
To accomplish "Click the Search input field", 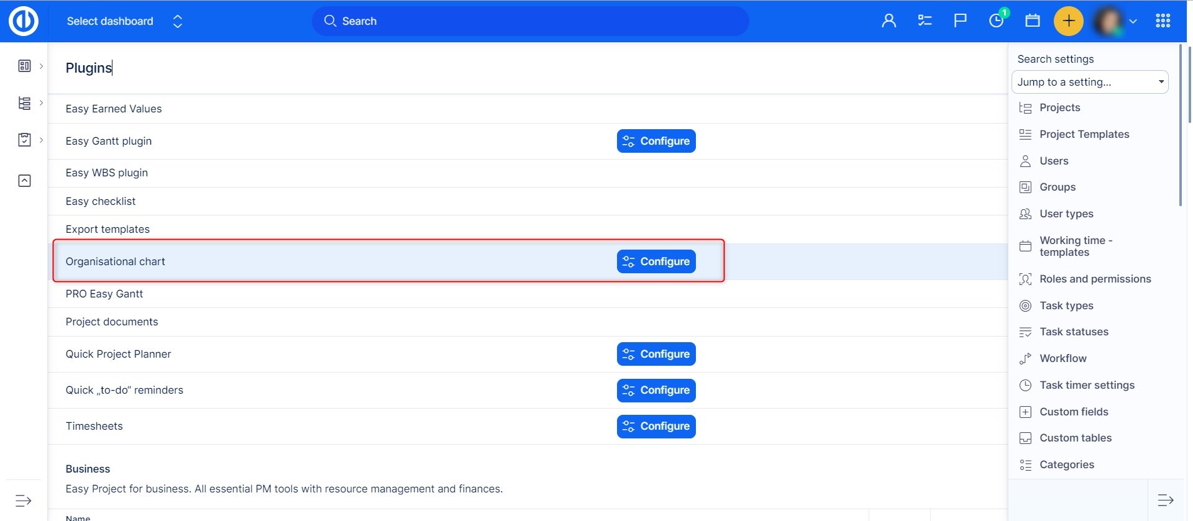I will 530,21.
